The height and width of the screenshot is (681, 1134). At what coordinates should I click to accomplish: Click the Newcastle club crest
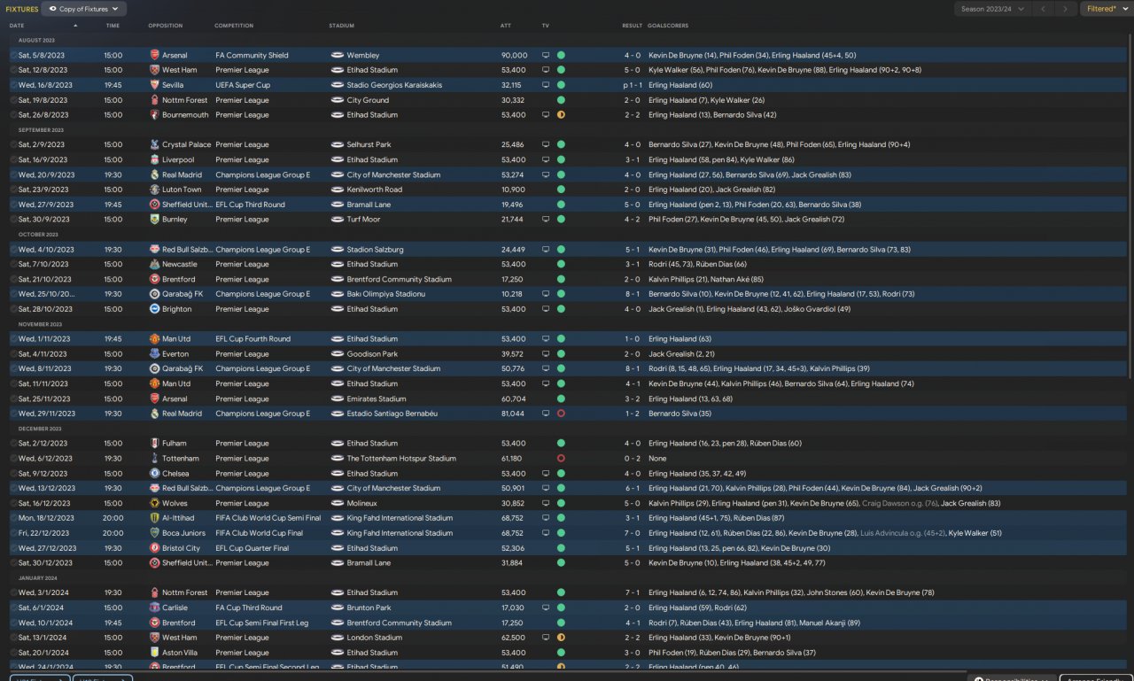(155, 264)
